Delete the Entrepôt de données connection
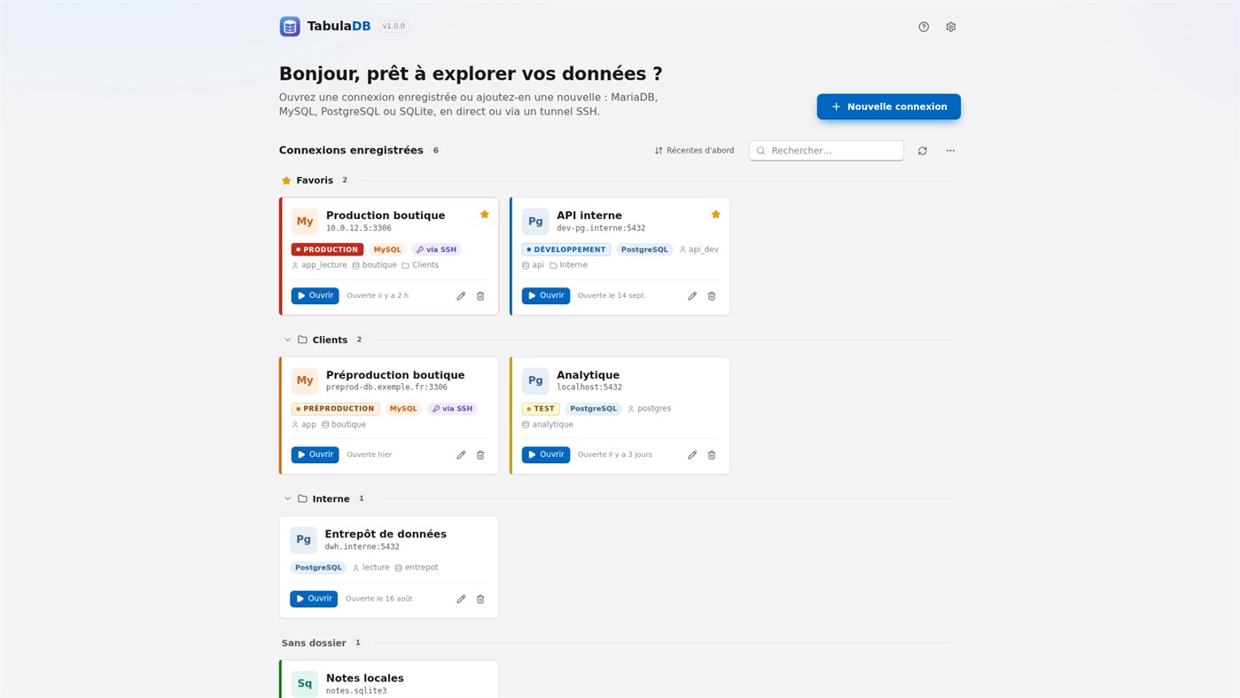The width and height of the screenshot is (1240, 698). 480,600
